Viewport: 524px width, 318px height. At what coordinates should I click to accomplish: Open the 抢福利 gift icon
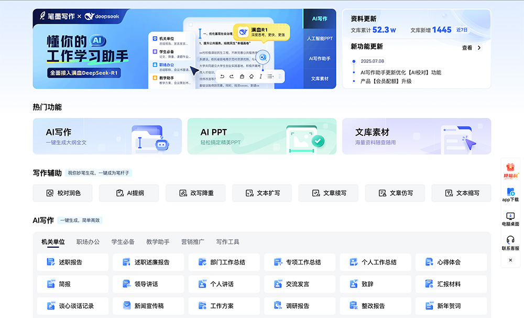(510, 171)
